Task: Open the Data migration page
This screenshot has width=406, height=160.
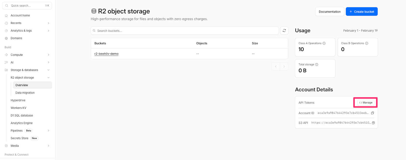Action: tap(25, 93)
